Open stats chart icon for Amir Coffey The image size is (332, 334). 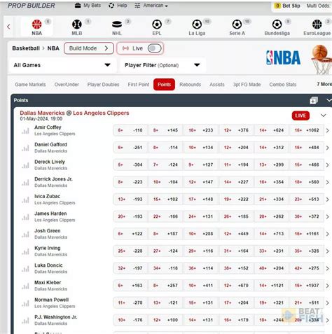25,131
